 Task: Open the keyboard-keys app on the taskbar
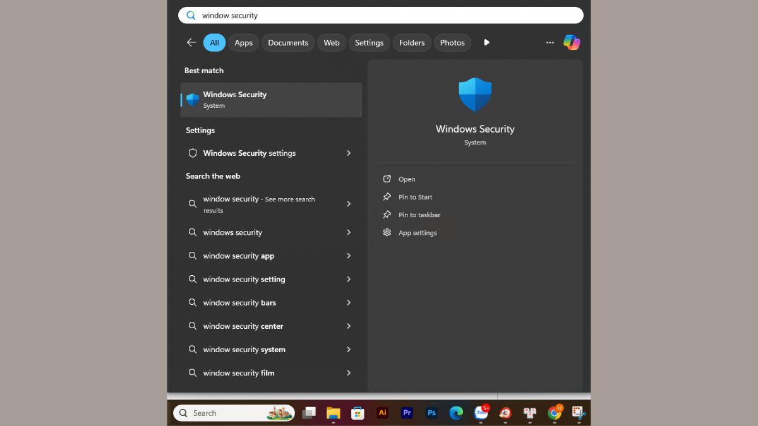530,413
